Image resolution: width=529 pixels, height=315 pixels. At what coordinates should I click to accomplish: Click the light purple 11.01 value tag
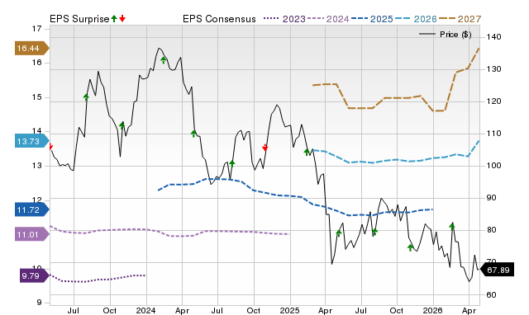tap(32, 234)
